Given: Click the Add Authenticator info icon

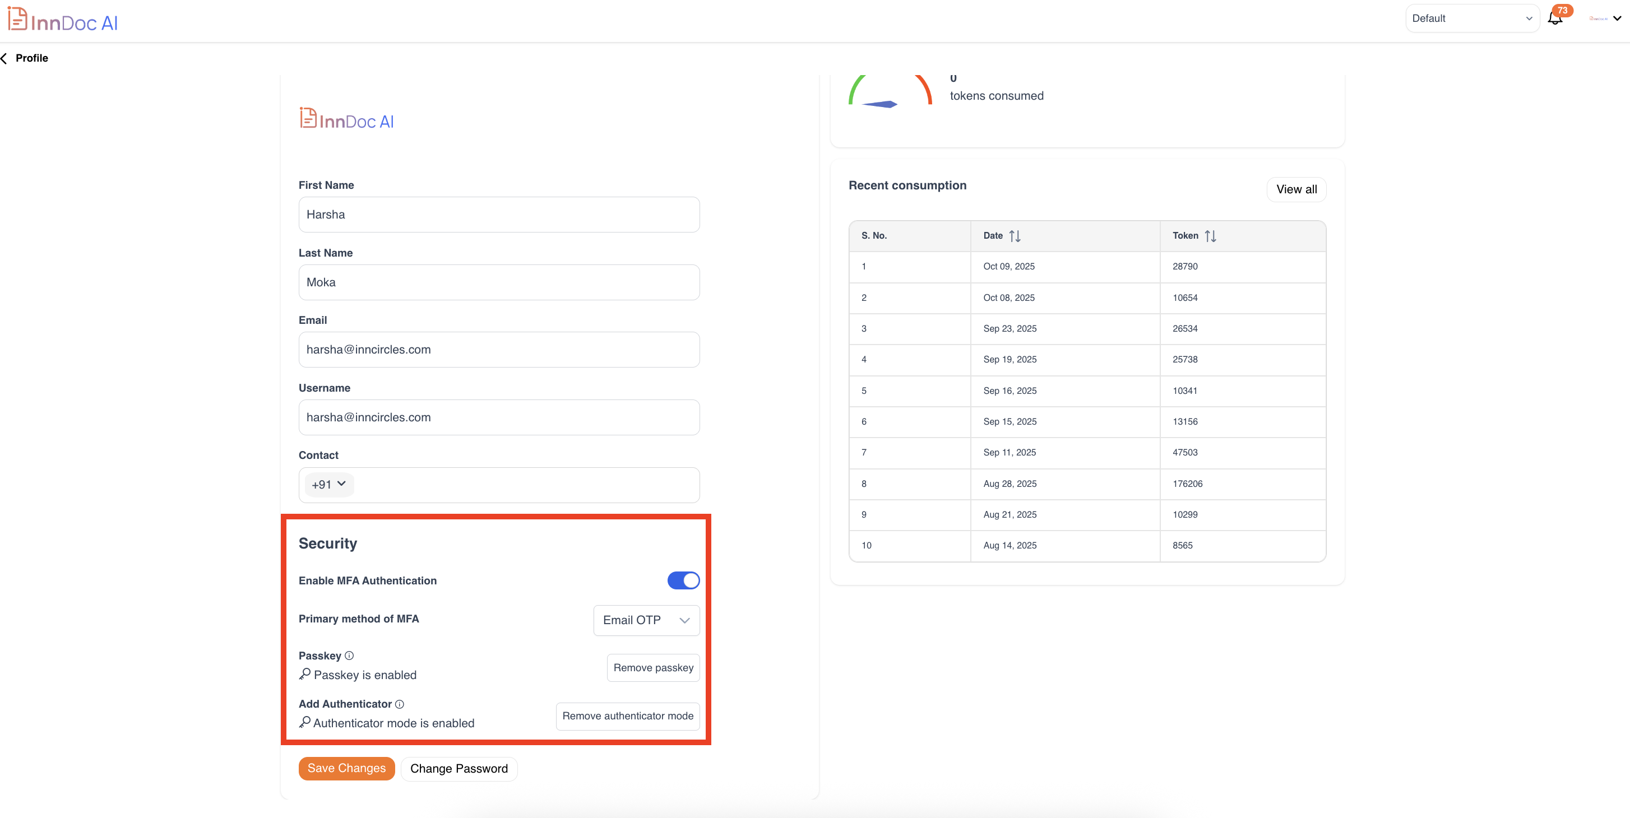Looking at the screenshot, I should [x=399, y=704].
